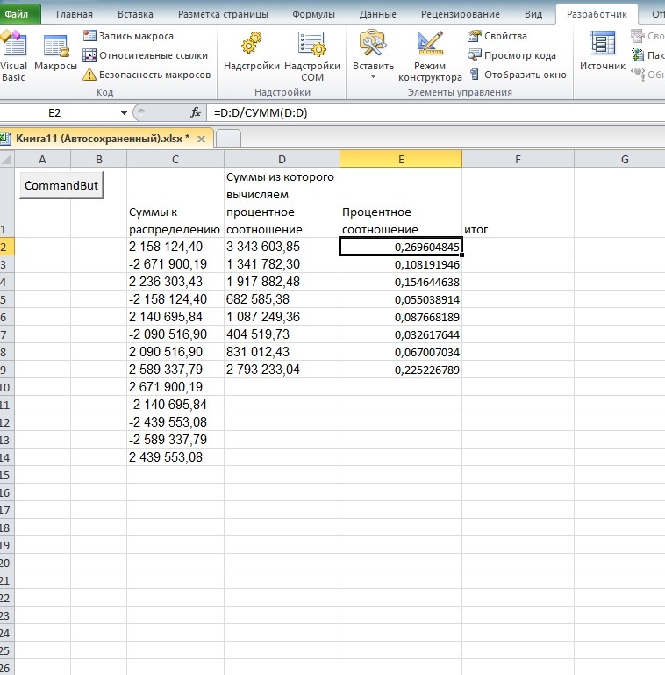The image size is (665, 675).
Task: Open the Надстройки add-ins icon
Action: (x=251, y=53)
